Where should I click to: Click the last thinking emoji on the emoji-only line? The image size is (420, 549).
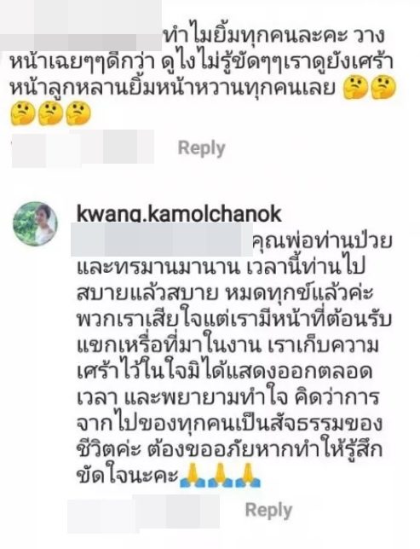(x=78, y=113)
